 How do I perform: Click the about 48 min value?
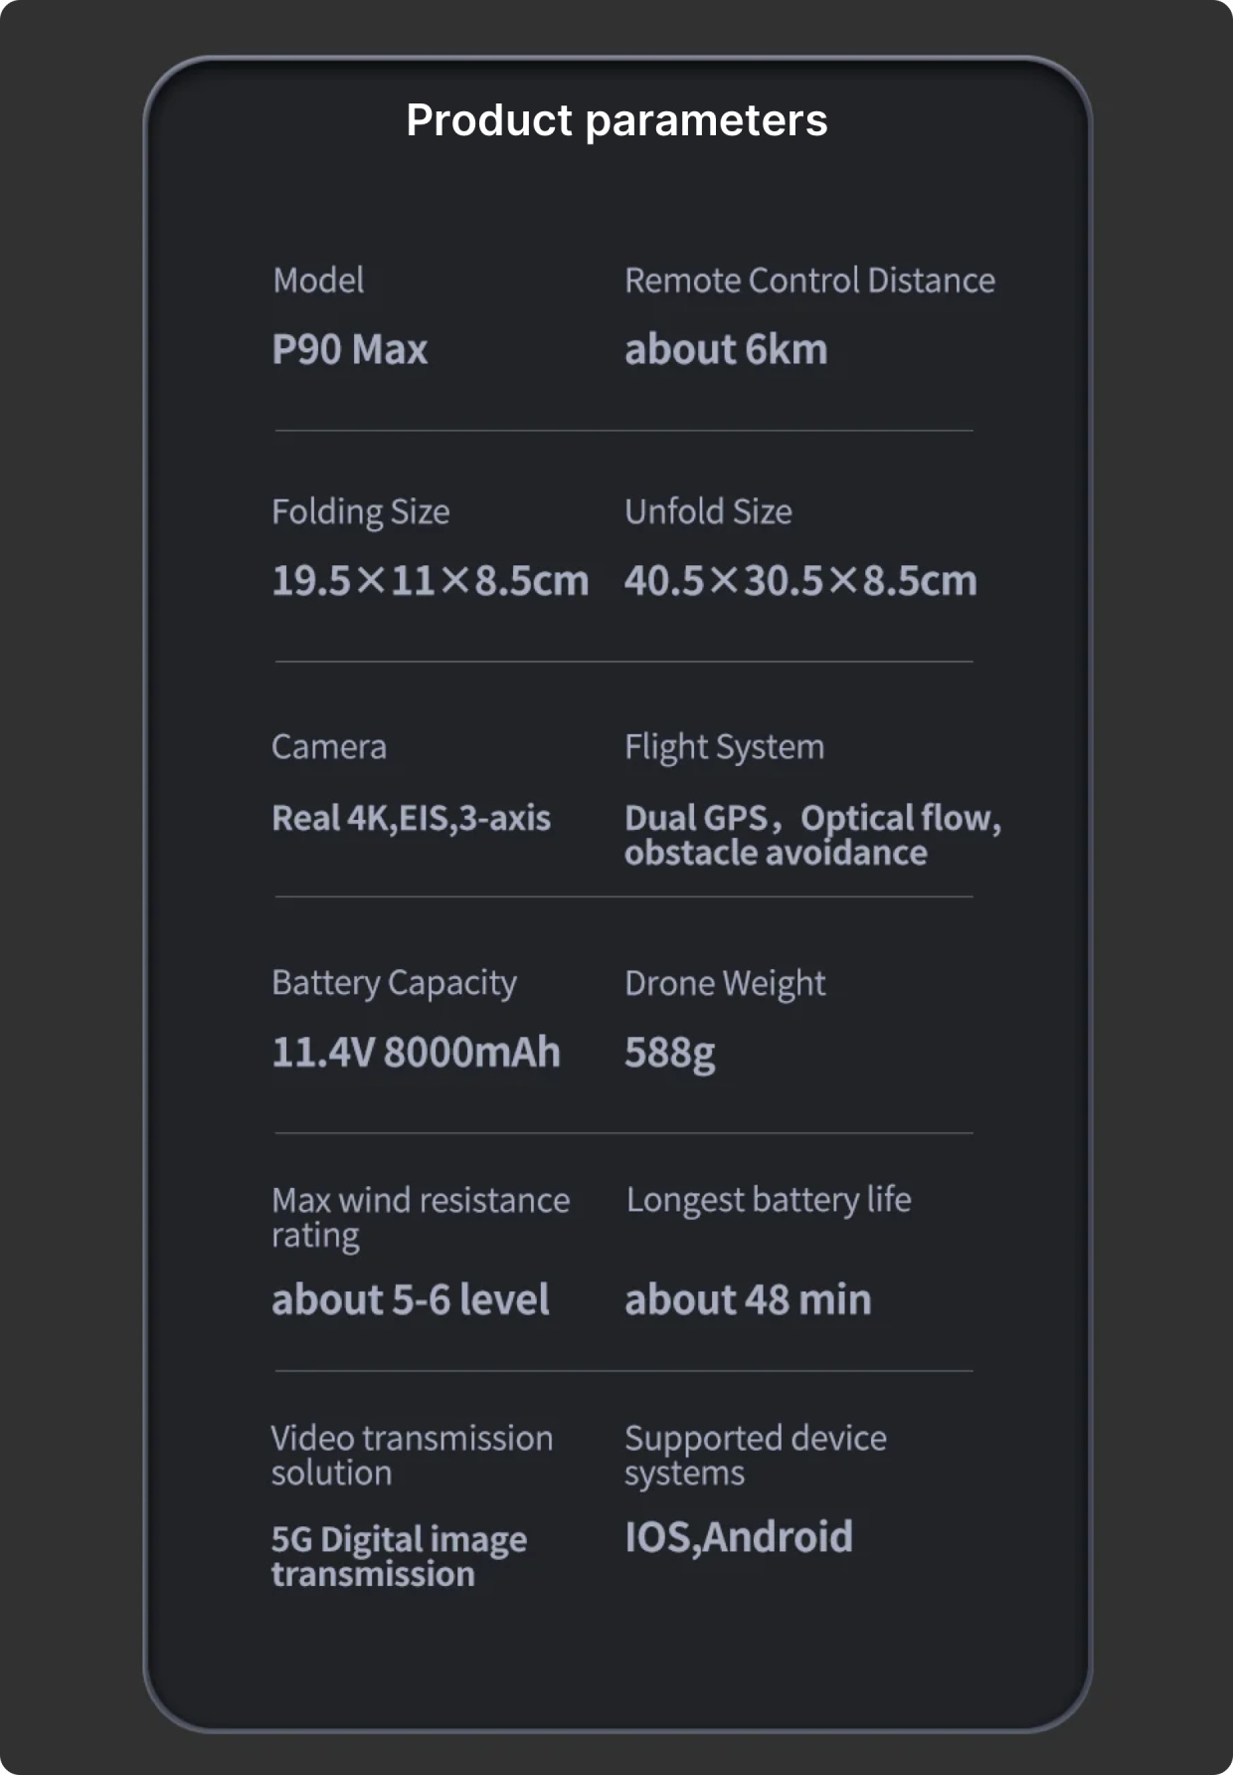point(748,1299)
